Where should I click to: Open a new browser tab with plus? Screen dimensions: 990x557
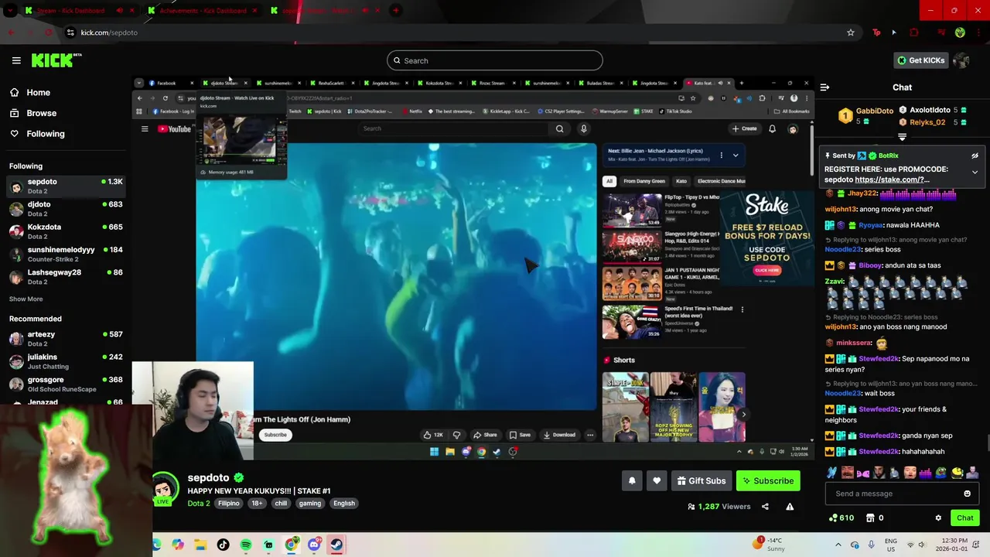[395, 11]
